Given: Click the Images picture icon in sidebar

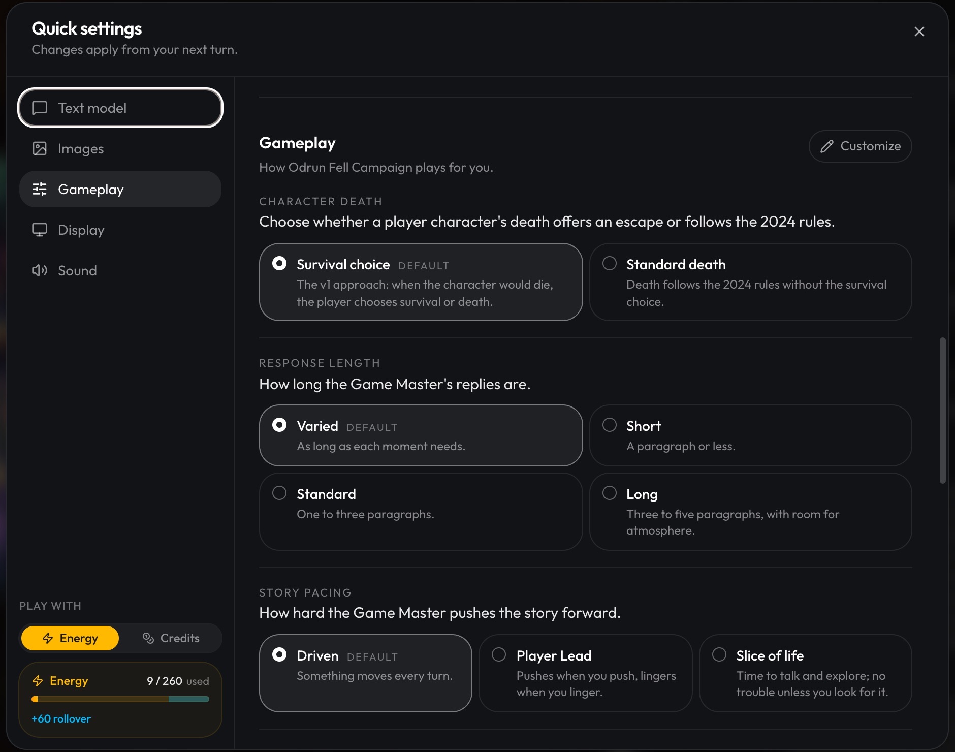Looking at the screenshot, I should point(40,148).
